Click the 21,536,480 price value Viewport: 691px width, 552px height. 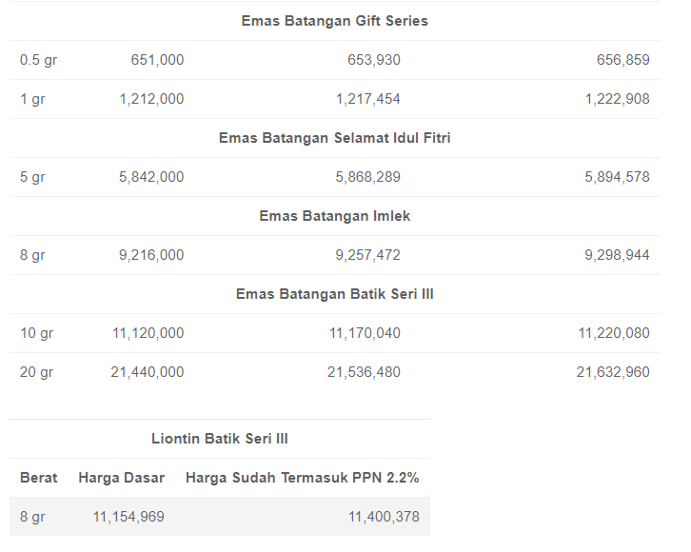click(364, 372)
